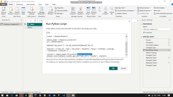The height and width of the screenshot is (97, 173).
Task: Save the query using the title bar icon
Action: coord(5,2)
